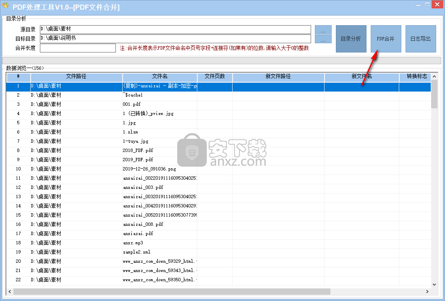445x301 pixels.
Task: Click the application palette icon in title bar
Action: pyautogui.click(x=5, y=5)
